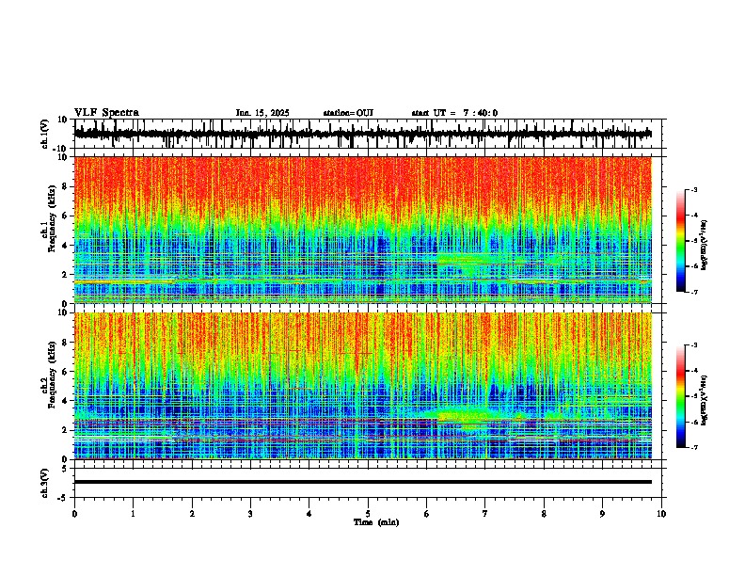745x576 pixels.
Task: Click the "station=OUI" header label
Action: tap(348, 113)
